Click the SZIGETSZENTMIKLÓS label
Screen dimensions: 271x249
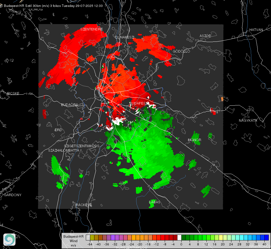point(82,146)
